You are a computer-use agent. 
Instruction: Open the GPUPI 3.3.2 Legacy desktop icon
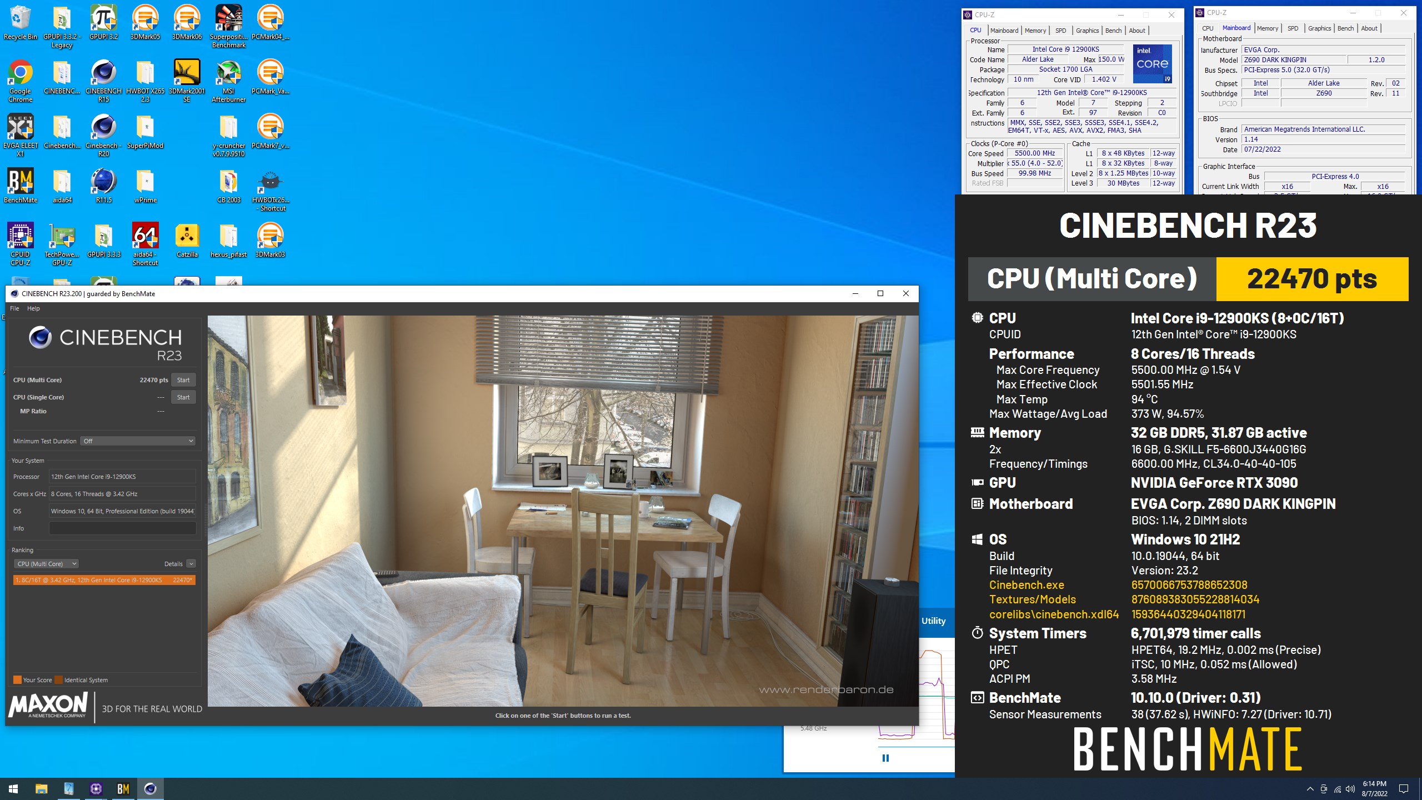coord(62,27)
